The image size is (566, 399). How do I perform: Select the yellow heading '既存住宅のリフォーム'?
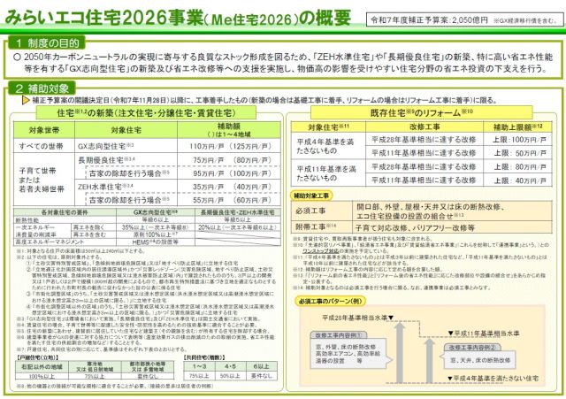(x=422, y=112)
